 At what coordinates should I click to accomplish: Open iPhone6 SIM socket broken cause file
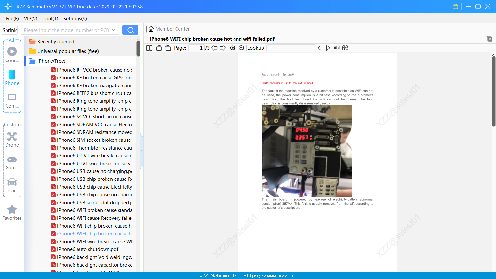coord(91,140)
